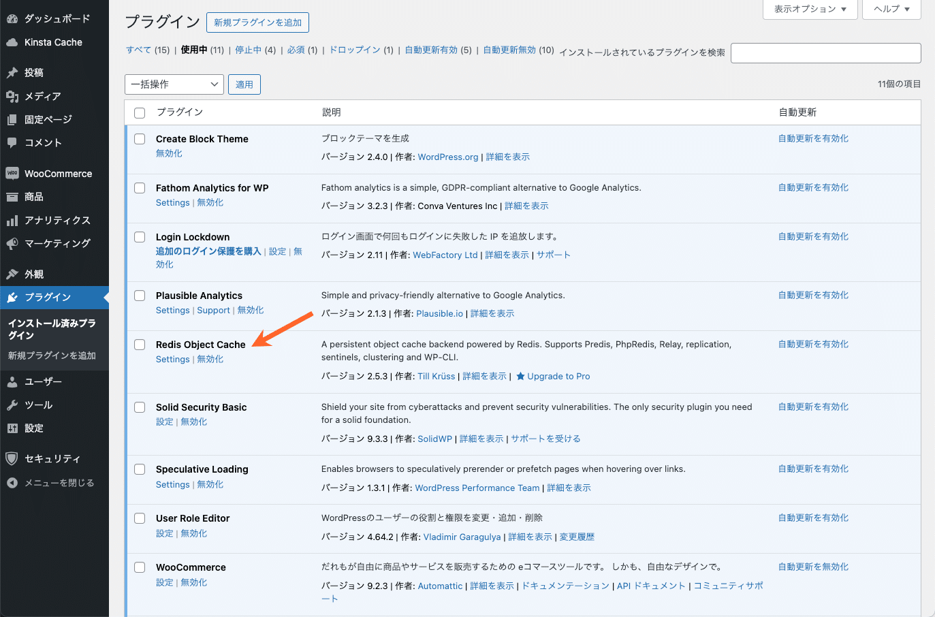Click the ツール wrench icon
The height and width of the screenshot is (617, 935).
(x=12, y=405)
